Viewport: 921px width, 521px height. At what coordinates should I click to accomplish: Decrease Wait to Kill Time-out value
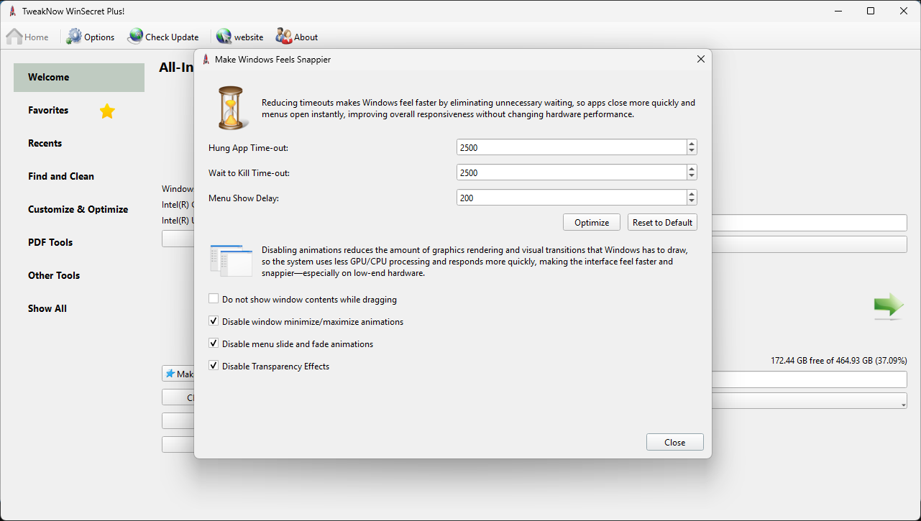point(692,176)
